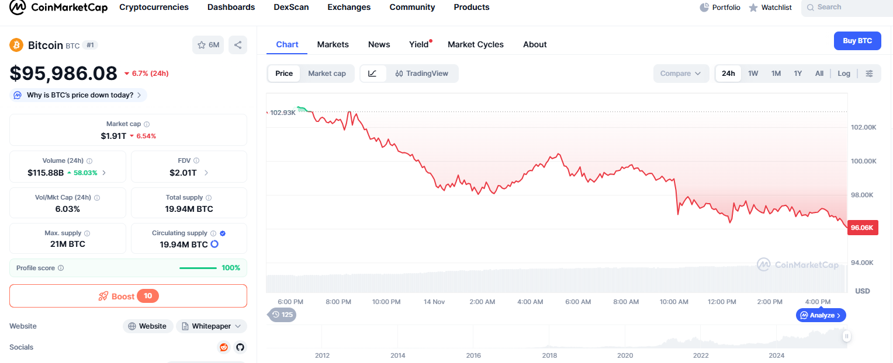893x363 pixels.
Task: Toggle Log scale on the chart
Action: 844,73
